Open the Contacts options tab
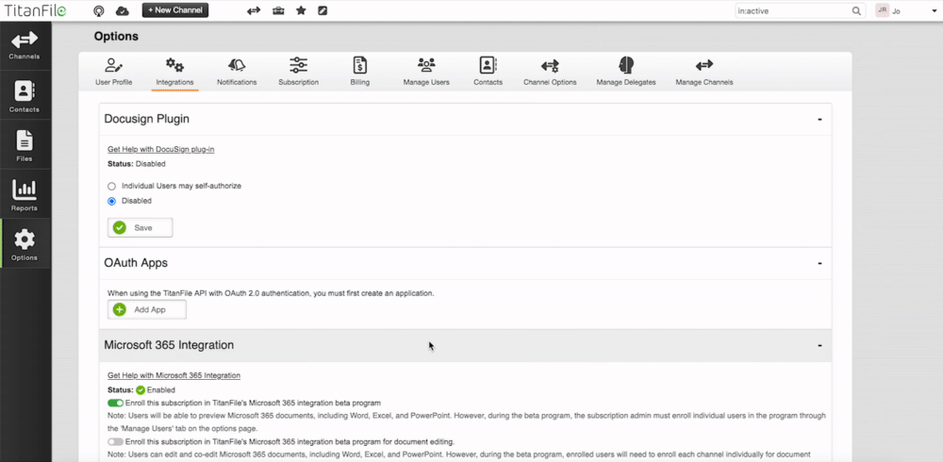 coord(488,73)
